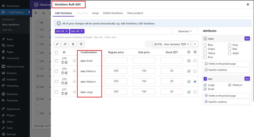Edit variation 275 with its edit icon
The height and width of the screenshot is (137, 254).
(66, 62)
